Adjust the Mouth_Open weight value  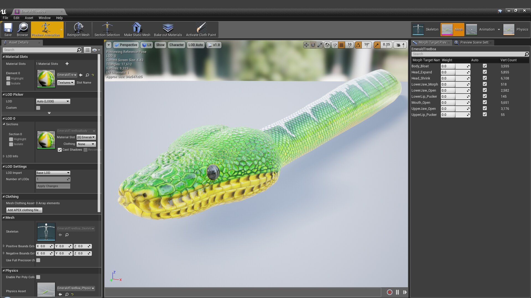[x=447, y=102]
